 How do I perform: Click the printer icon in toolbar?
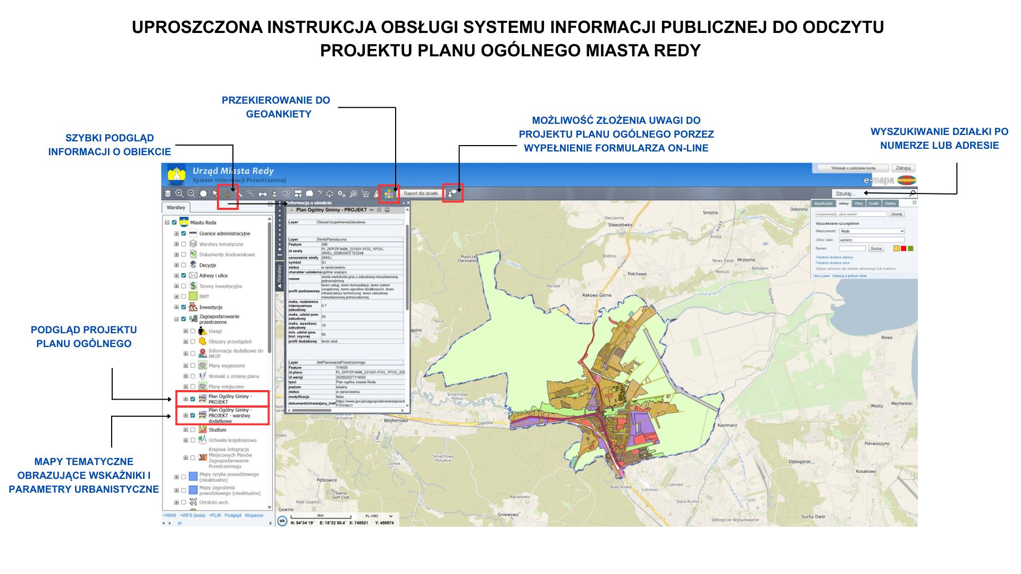[263, 194]
